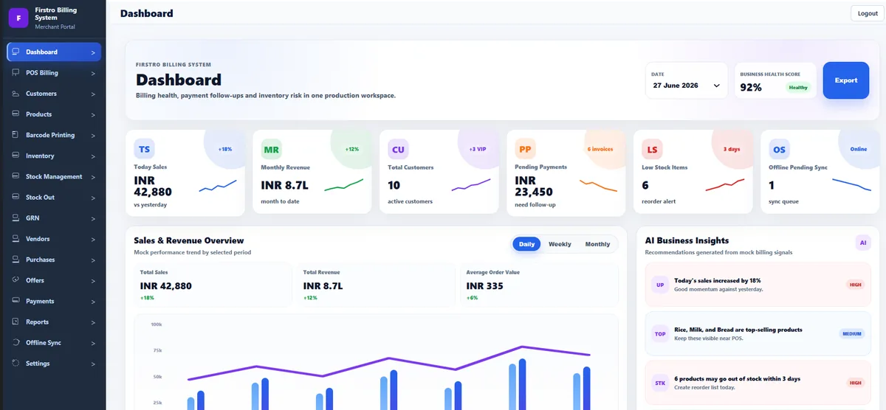Click the Products sidebar icon
The image size is (886, 410).
pyautogui.click(x=16, y=114)
